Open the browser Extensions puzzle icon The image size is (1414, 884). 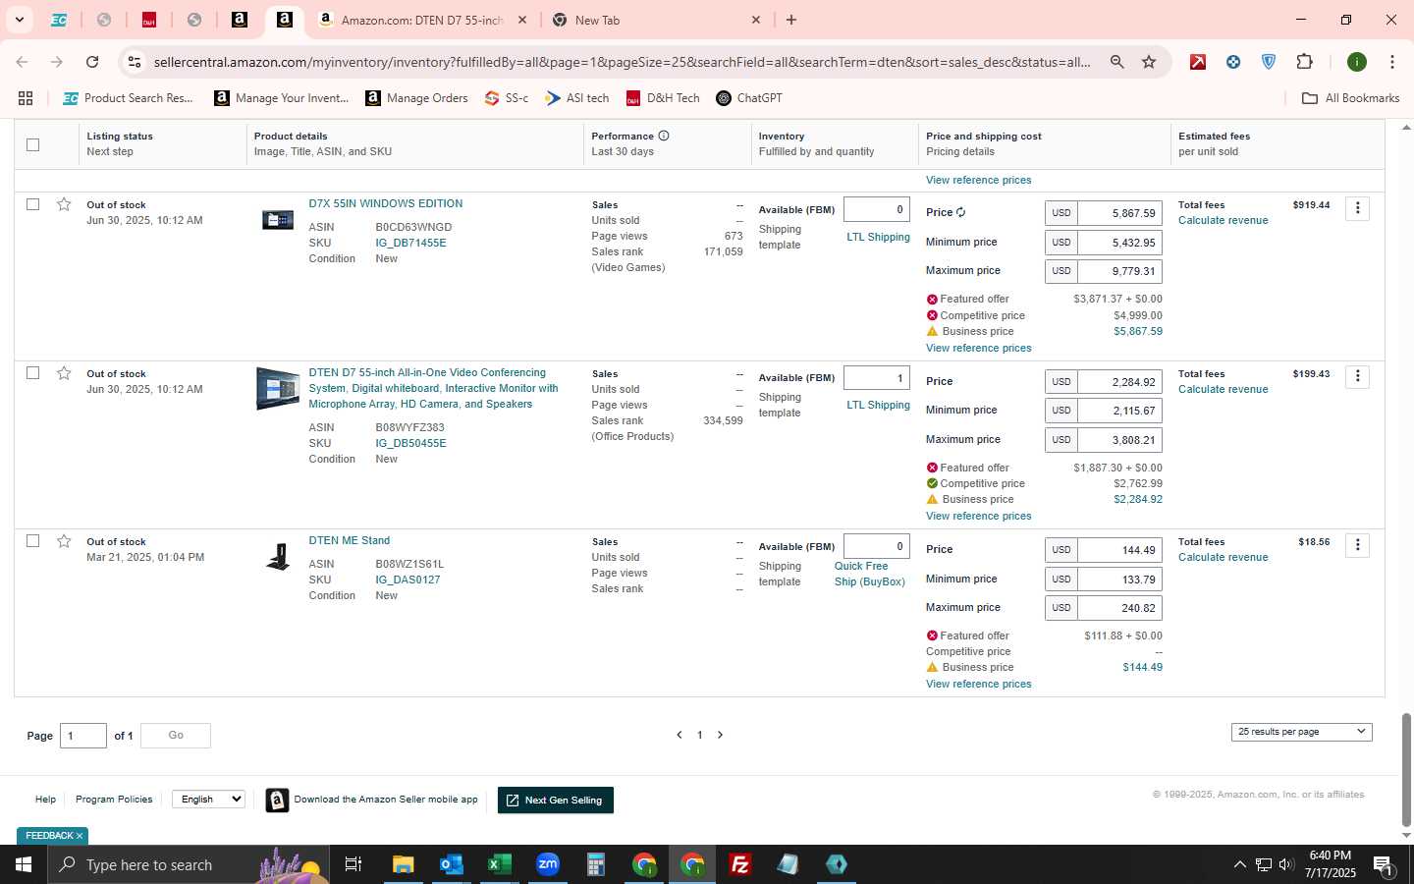coord(1304,62)
